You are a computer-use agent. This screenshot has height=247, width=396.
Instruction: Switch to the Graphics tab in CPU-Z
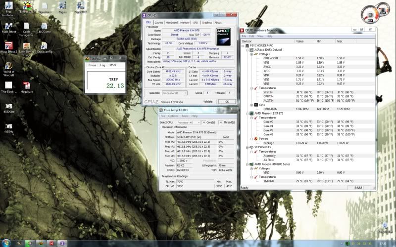207,22
